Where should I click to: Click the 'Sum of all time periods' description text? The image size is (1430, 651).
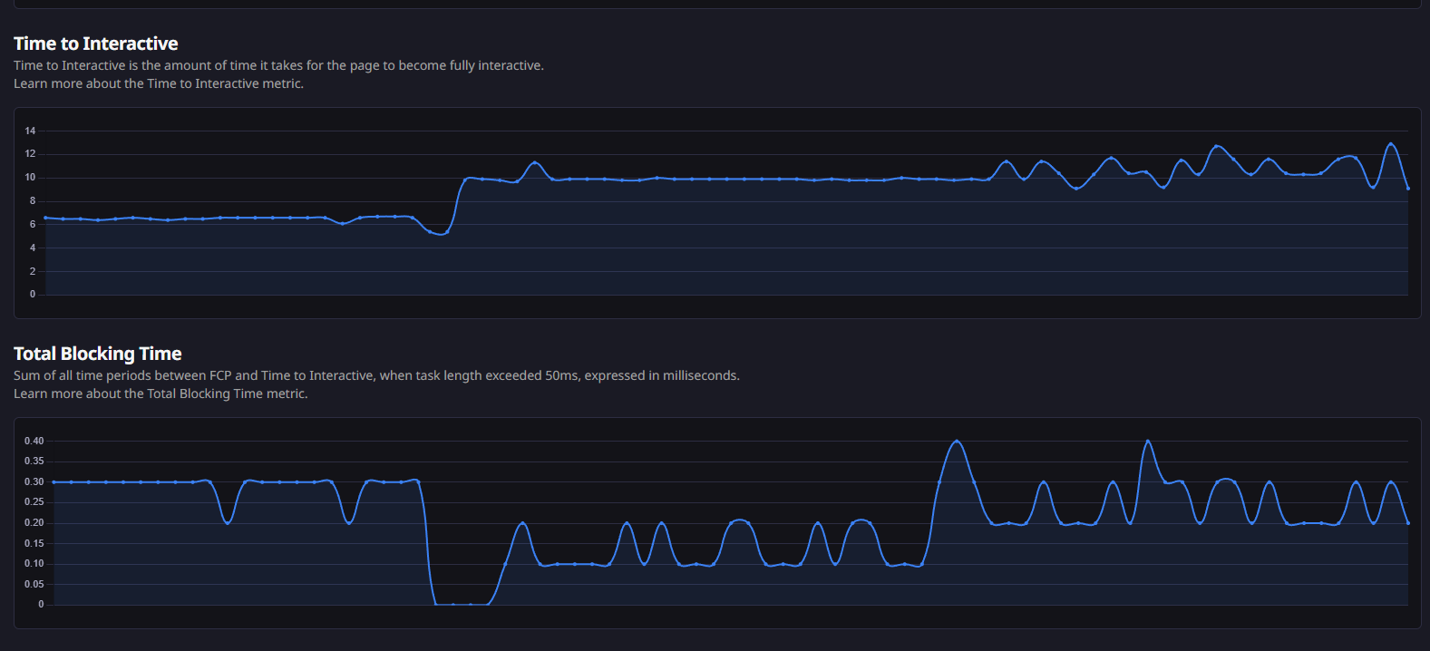376,375
